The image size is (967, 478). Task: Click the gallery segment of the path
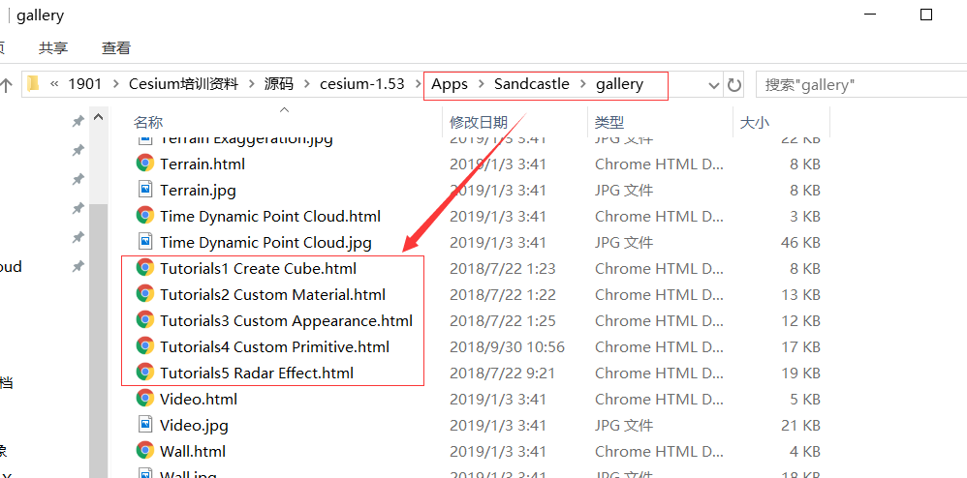[x=619, y=84]
